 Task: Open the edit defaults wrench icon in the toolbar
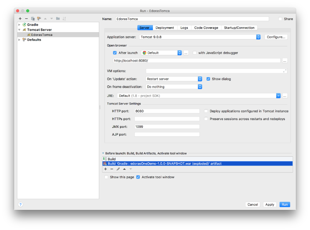pos(39,19)
